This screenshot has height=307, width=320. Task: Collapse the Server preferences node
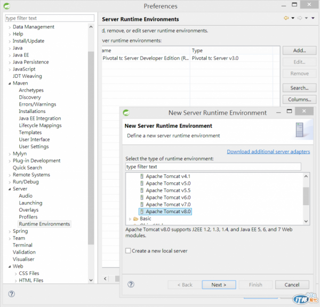[x=10, y=189]
